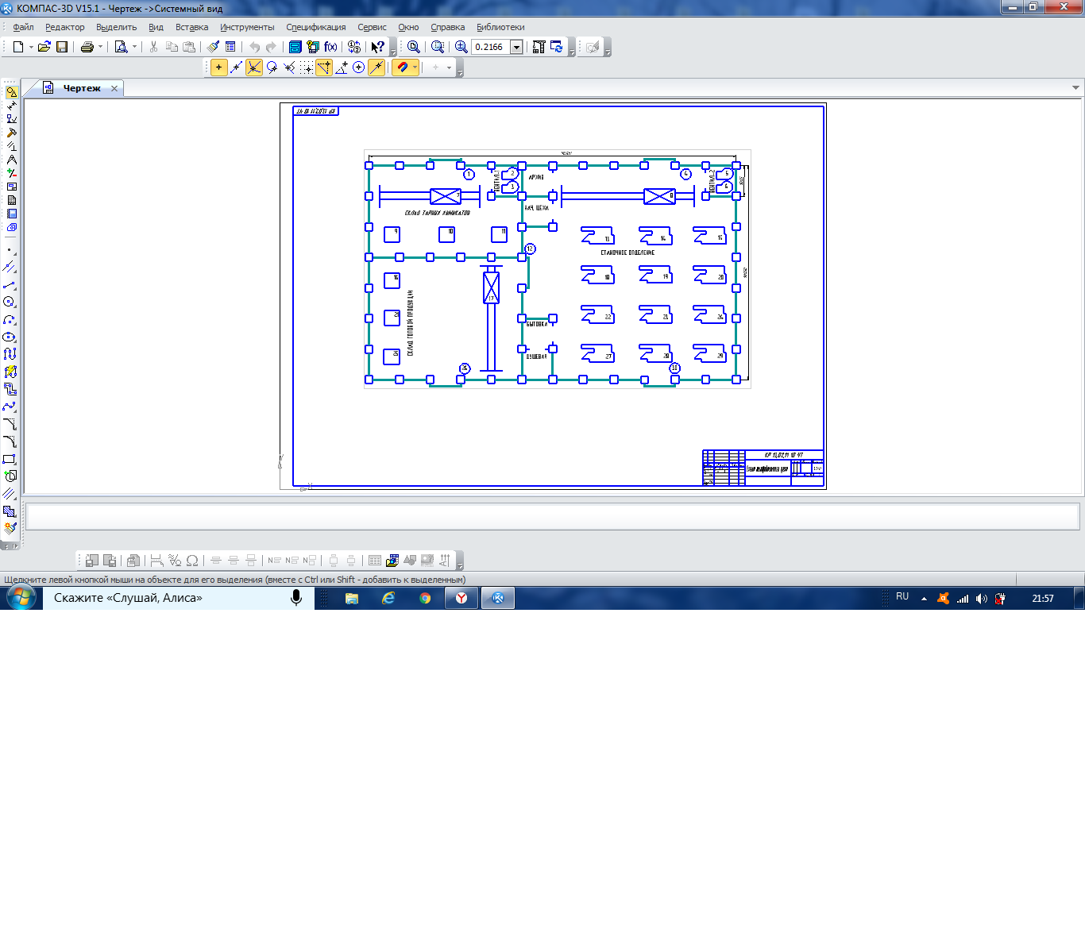Click the Zoom in magnifier icon
The image size is (1085, 929).
pyautogui.click(x=461, y=47)
